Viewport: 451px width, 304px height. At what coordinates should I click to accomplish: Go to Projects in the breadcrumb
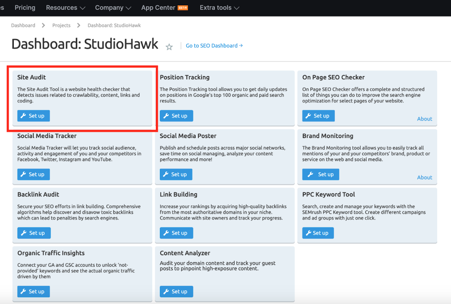[61, 25]
